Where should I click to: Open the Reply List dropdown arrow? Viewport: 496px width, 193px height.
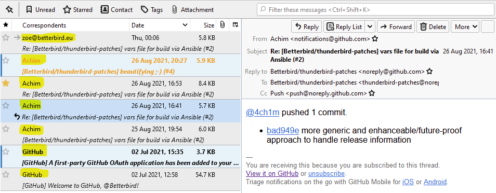coord(370,27)
